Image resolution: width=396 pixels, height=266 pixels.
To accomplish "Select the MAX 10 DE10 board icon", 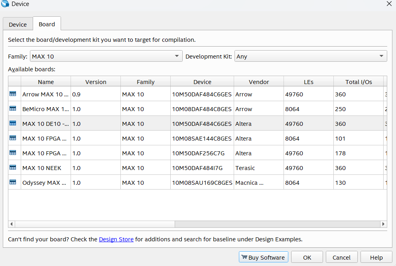I will [13, 123].
